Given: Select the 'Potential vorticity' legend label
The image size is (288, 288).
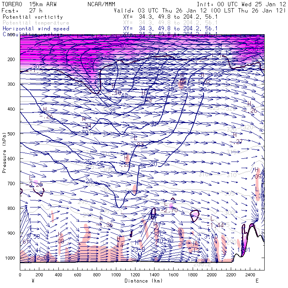Looking at the screenshot, I should pos(33,17).
